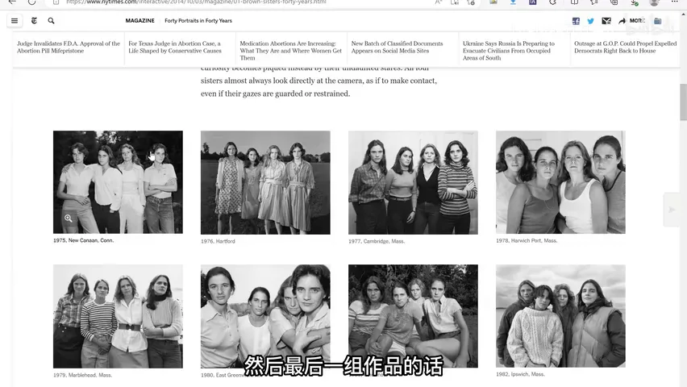
Task: Open the site search magnifier
Action: tap(52, 21)
